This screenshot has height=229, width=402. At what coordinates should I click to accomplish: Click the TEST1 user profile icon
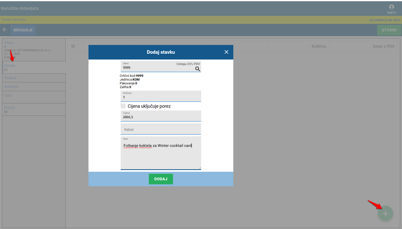(391, 7)
